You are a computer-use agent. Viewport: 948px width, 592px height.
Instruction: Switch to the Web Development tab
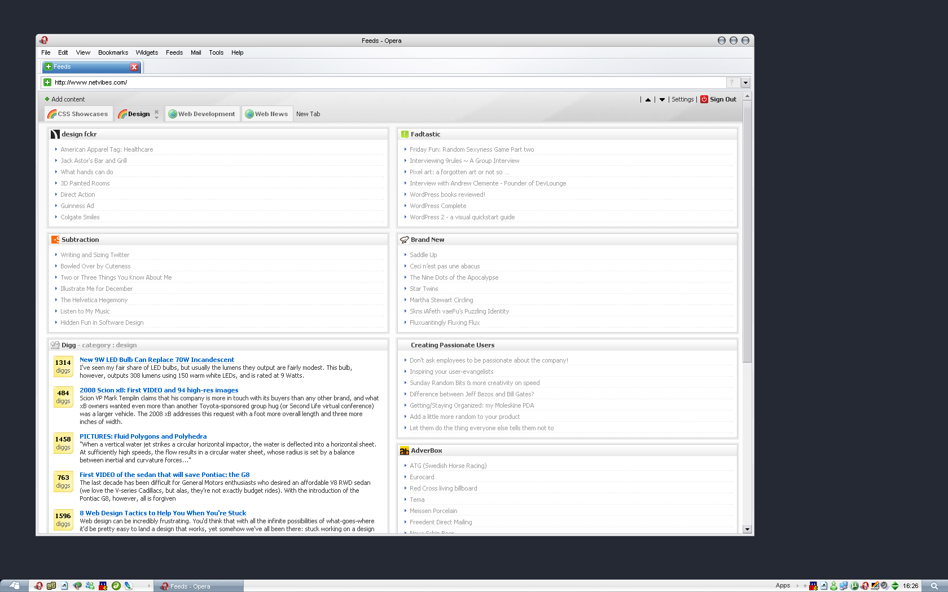click(203, 114)
